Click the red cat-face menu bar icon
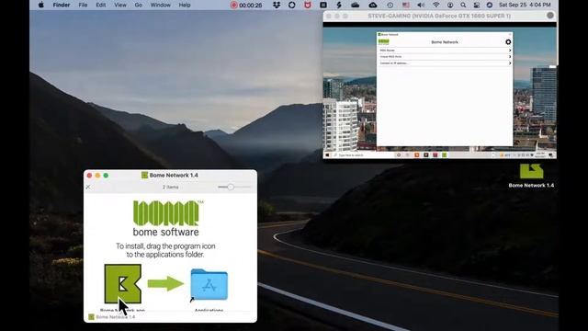 [308, 5]
